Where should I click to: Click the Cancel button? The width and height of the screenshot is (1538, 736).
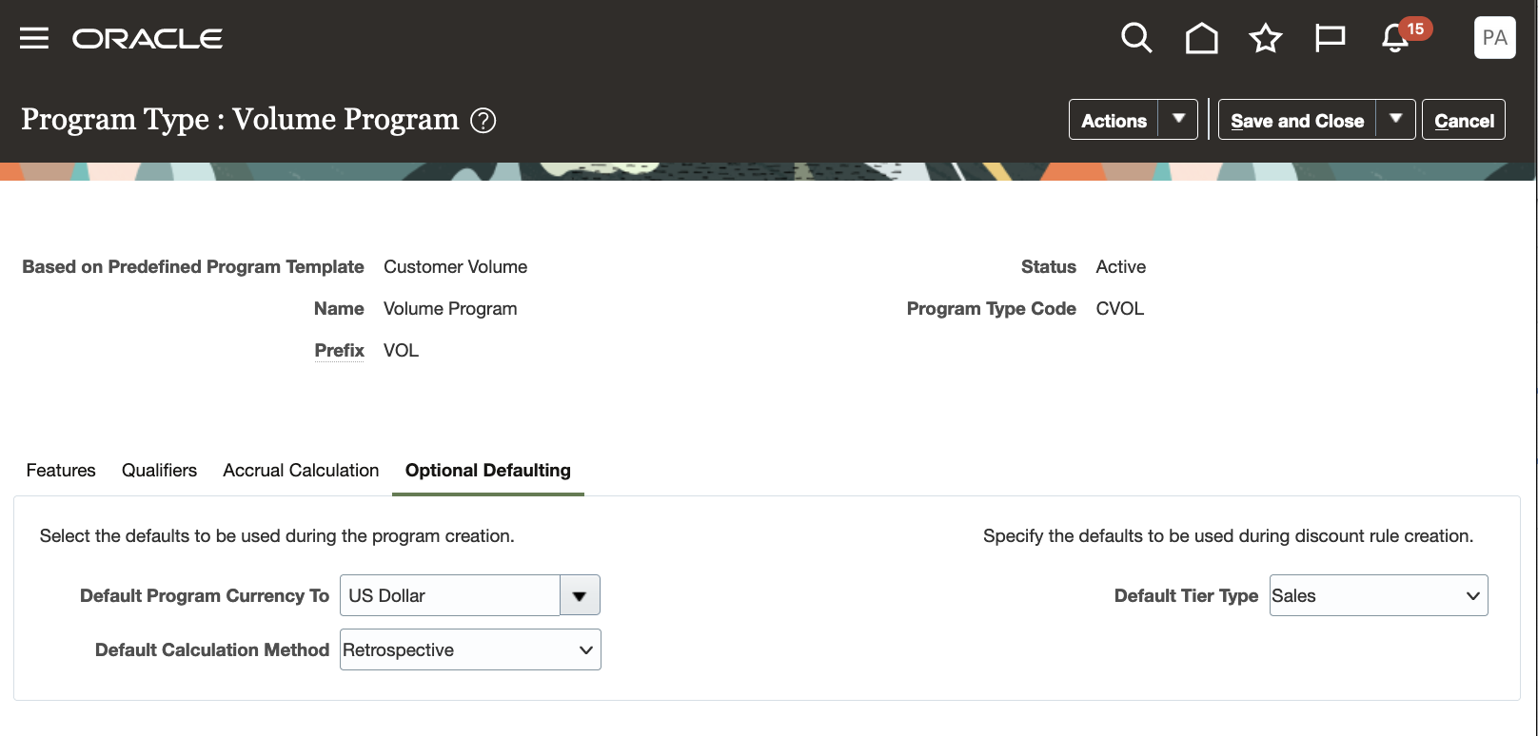tap(1464, 121)
